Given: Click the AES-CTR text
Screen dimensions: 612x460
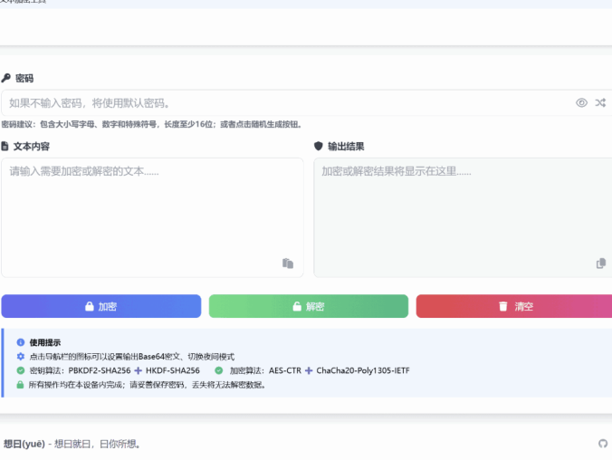Looking at the screenshot, I should pos(285,370).
